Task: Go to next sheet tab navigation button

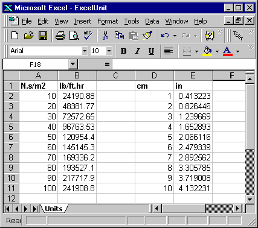Action: pos(26,209)
